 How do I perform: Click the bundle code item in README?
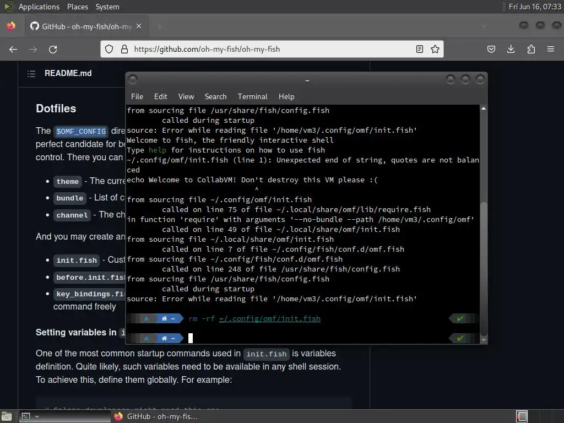click(x=70, y=198)
